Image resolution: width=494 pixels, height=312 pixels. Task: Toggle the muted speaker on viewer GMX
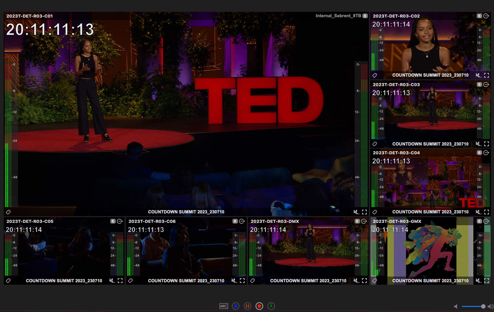point(478,281)
